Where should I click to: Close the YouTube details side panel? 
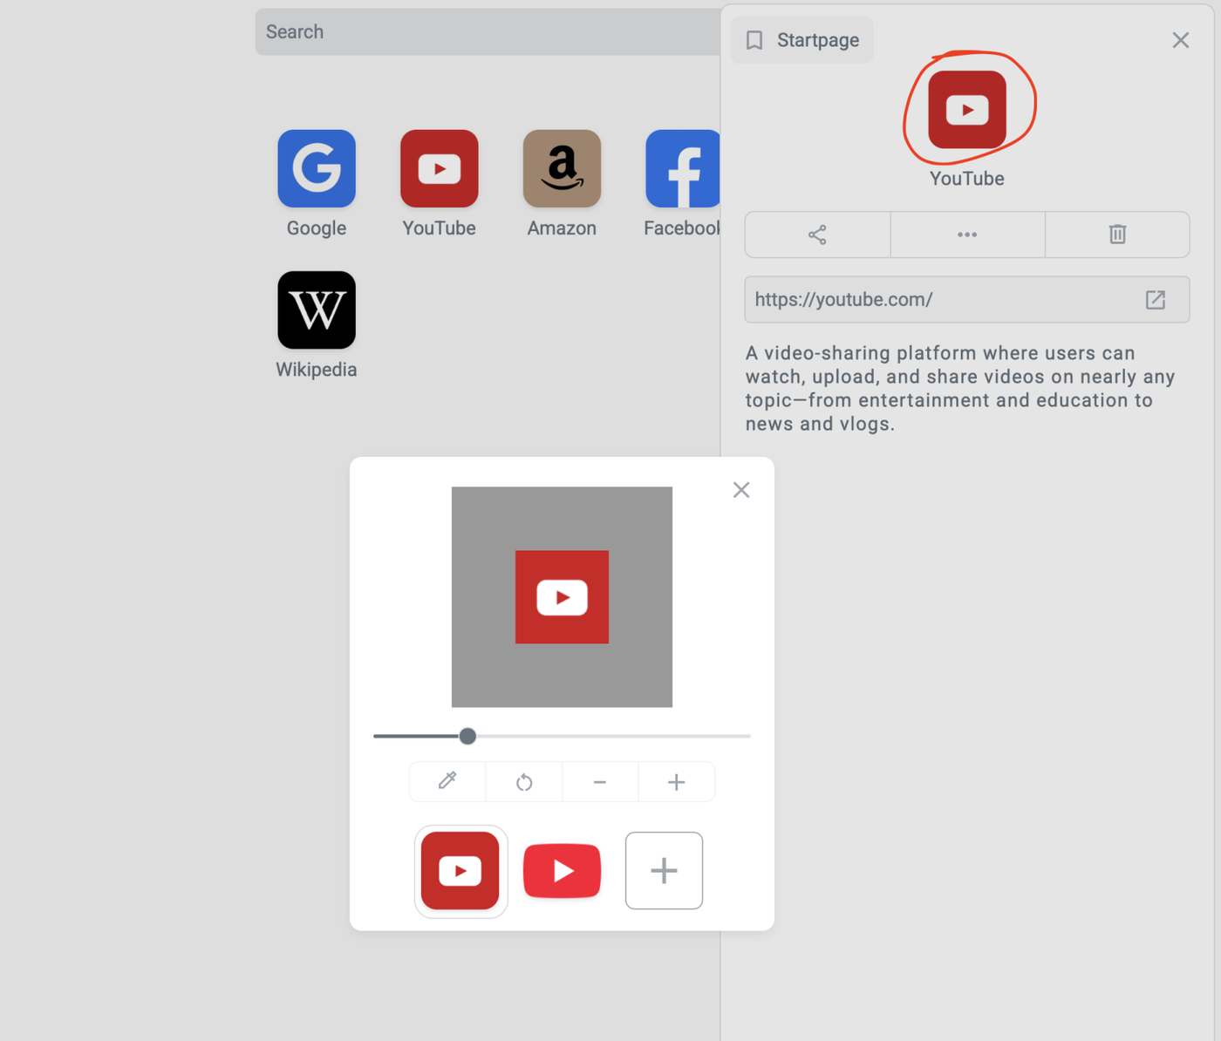point(1180,40)
